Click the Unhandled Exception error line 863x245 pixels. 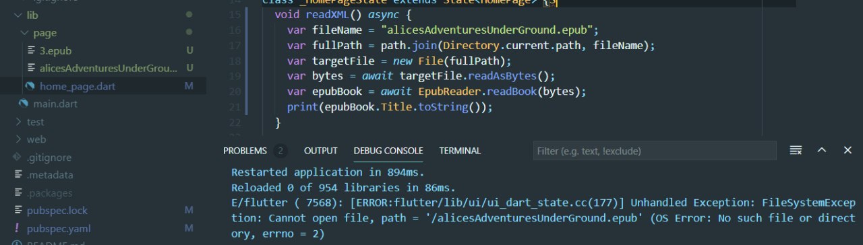pyautogui.click(x=543, y=218)
